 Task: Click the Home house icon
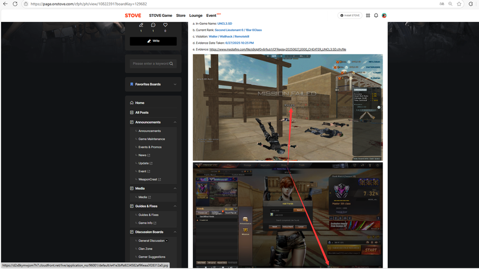pyautogui.click(x=132, y=103)
